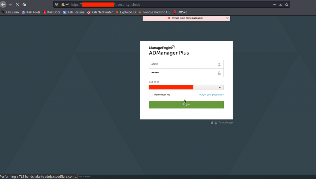Click the user silhouette icon in username field

pos(219,64)
